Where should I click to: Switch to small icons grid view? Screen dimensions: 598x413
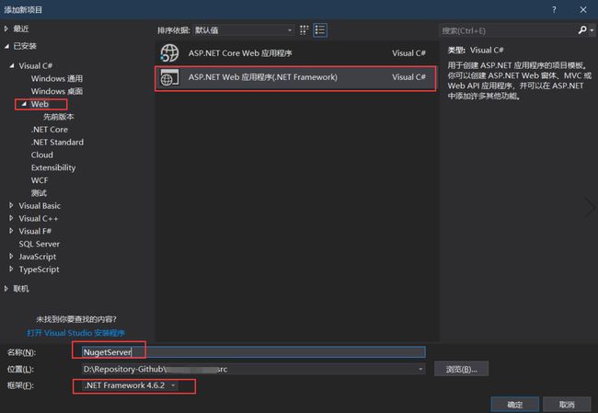(304, 30)
